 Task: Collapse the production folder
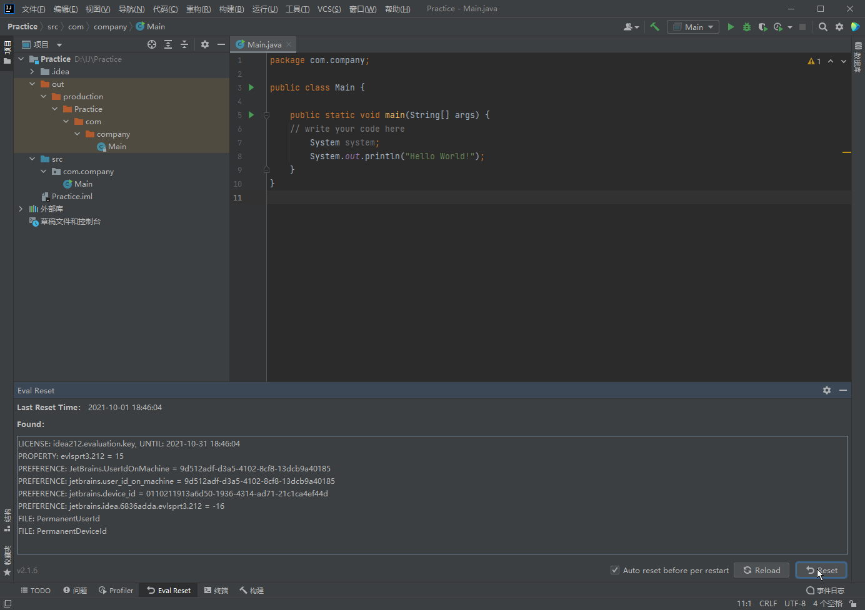pyautogui.click(x=43, y=96)
